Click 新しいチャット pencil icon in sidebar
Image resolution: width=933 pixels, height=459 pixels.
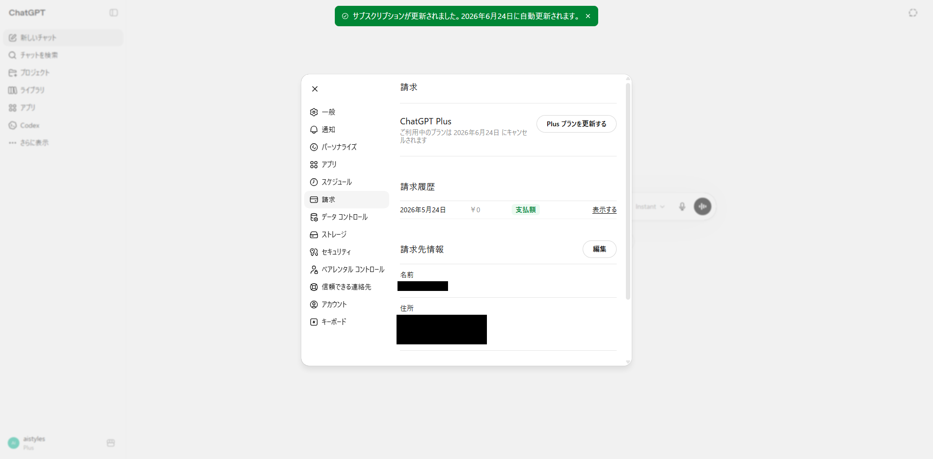pos(13,37)
